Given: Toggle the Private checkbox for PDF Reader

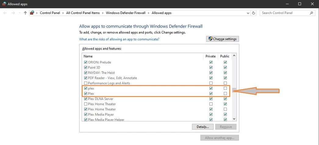Looking at the screenshot, I should [x=211, y=78].
